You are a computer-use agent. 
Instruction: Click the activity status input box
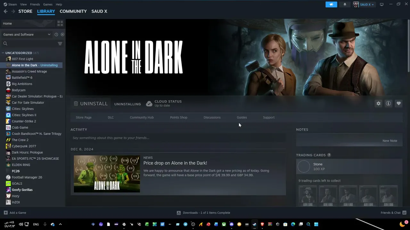pos(178,138)
